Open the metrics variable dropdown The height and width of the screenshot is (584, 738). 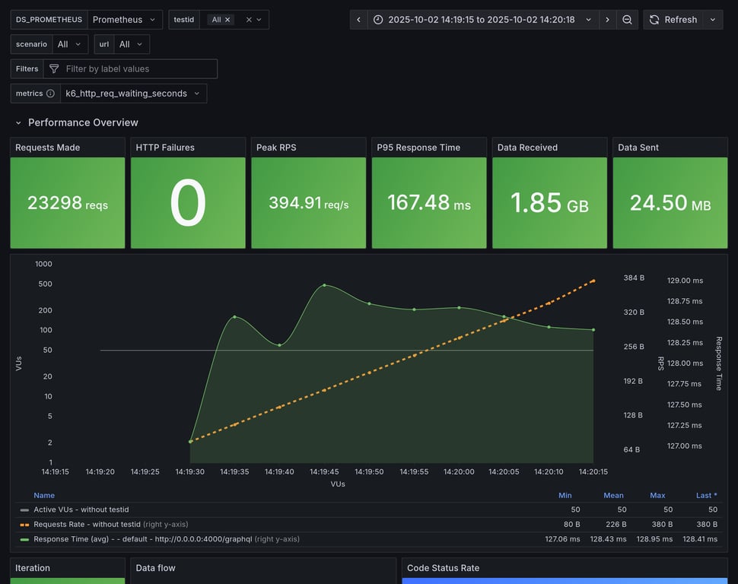click(133, 94)
